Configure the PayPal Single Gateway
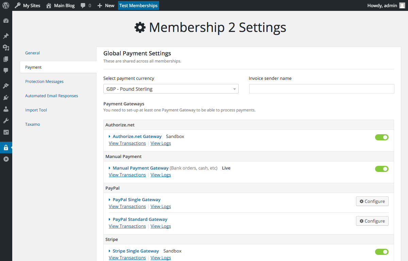 click(372, 201)
